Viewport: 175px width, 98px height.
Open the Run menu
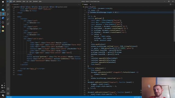[x=30, y=1]
